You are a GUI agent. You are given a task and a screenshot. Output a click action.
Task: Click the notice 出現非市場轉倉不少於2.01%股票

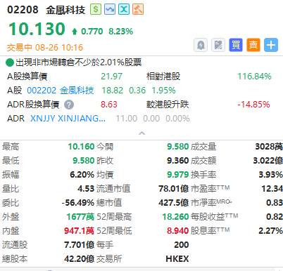coord(79,62)
